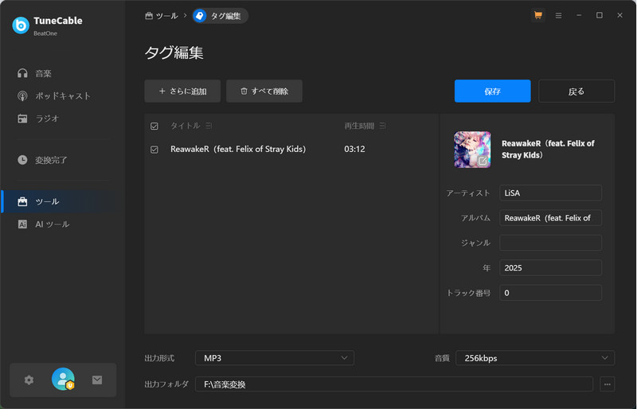Click sort icon next to タイトル
This screenshot has height=409, width=637.
click(x=209, y=126)
